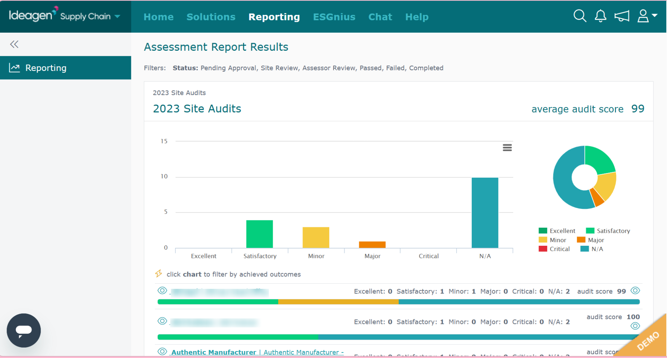667x358 pixels.
Task: Go to the Home menu
Action: click(158, 17)
